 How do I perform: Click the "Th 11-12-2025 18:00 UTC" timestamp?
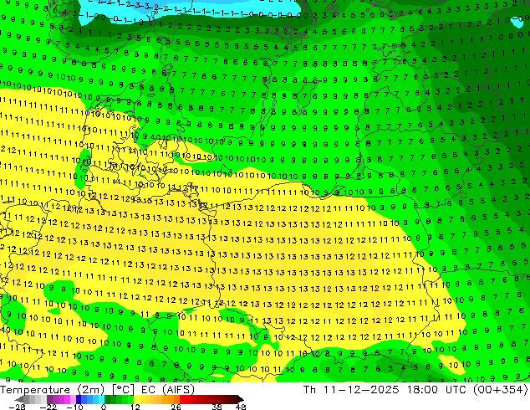(386, 390)
